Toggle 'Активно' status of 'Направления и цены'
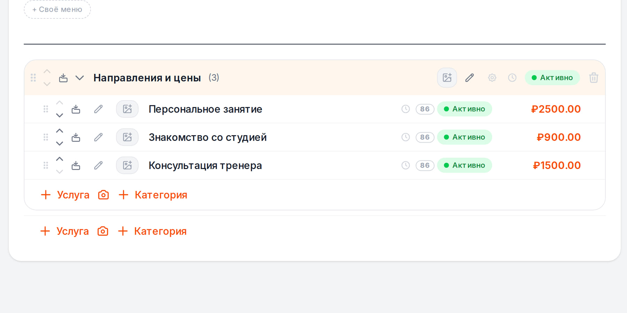The height and width of the screenshot is (313, 627). click(552, 78)
